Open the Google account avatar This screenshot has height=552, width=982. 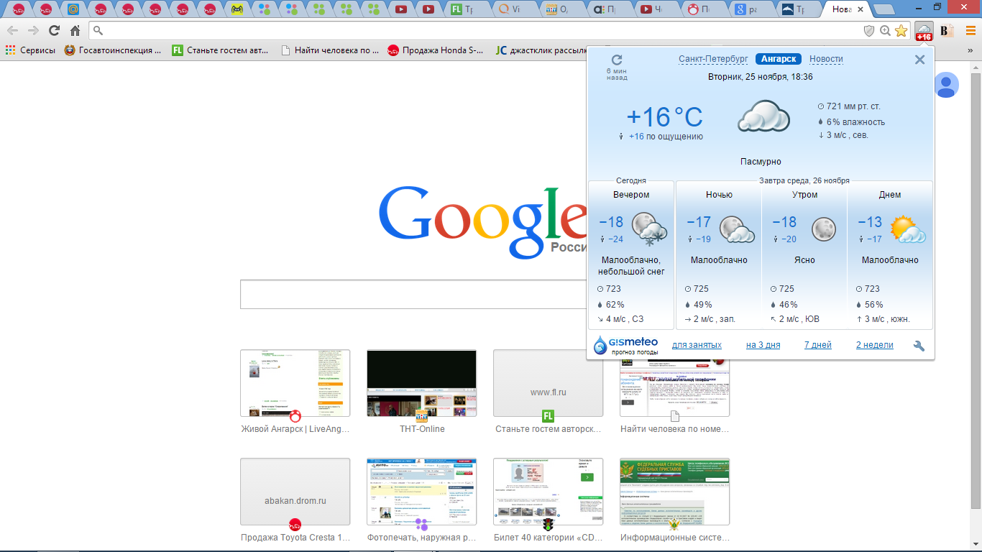pyautogui.click(x=946, y=85)
